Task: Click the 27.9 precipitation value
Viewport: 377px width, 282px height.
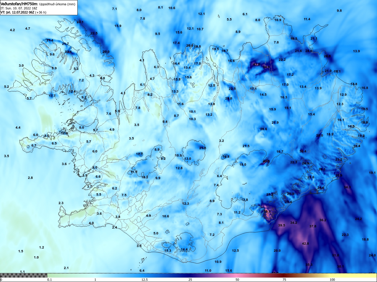Action: [275, 122]
